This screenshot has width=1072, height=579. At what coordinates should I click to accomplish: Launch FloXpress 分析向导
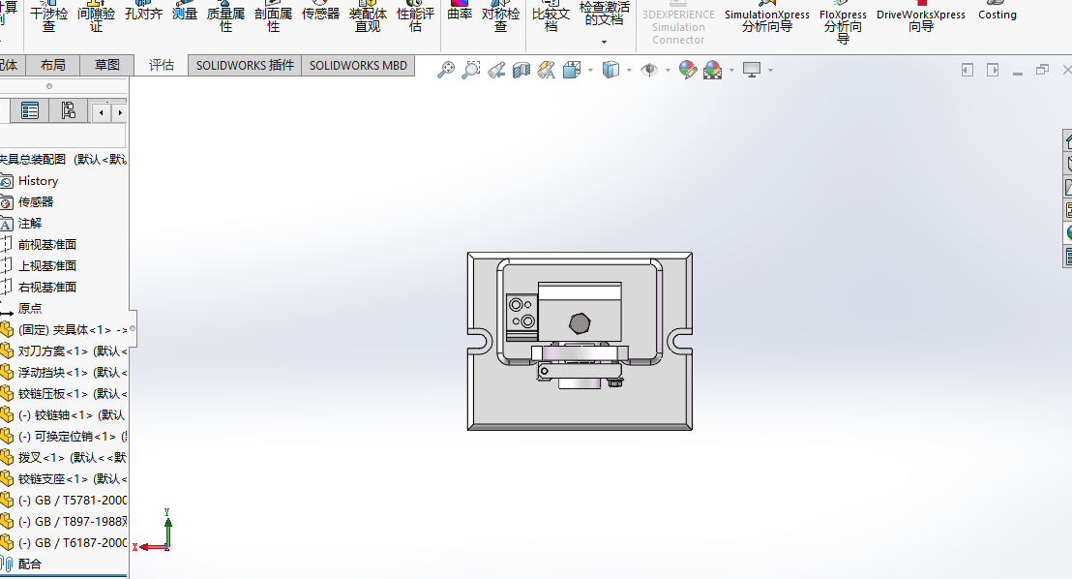click(x=843, y=22)
